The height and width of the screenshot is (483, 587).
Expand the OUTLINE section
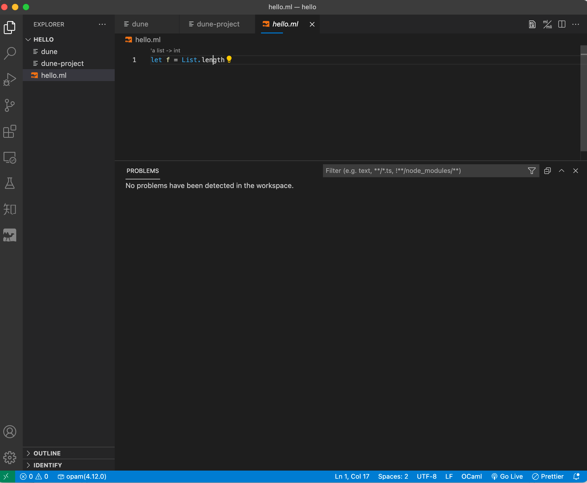47,453
